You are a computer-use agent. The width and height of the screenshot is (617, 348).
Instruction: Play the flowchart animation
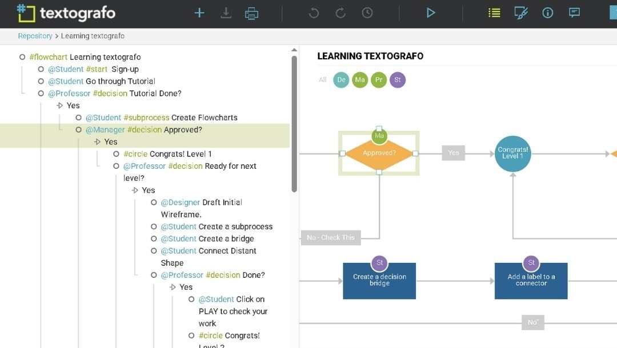point(431,13)
